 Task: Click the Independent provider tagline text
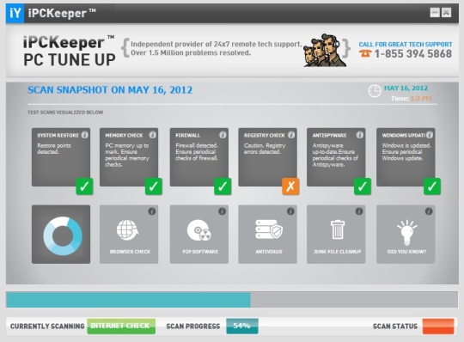[x=217, y=48]
